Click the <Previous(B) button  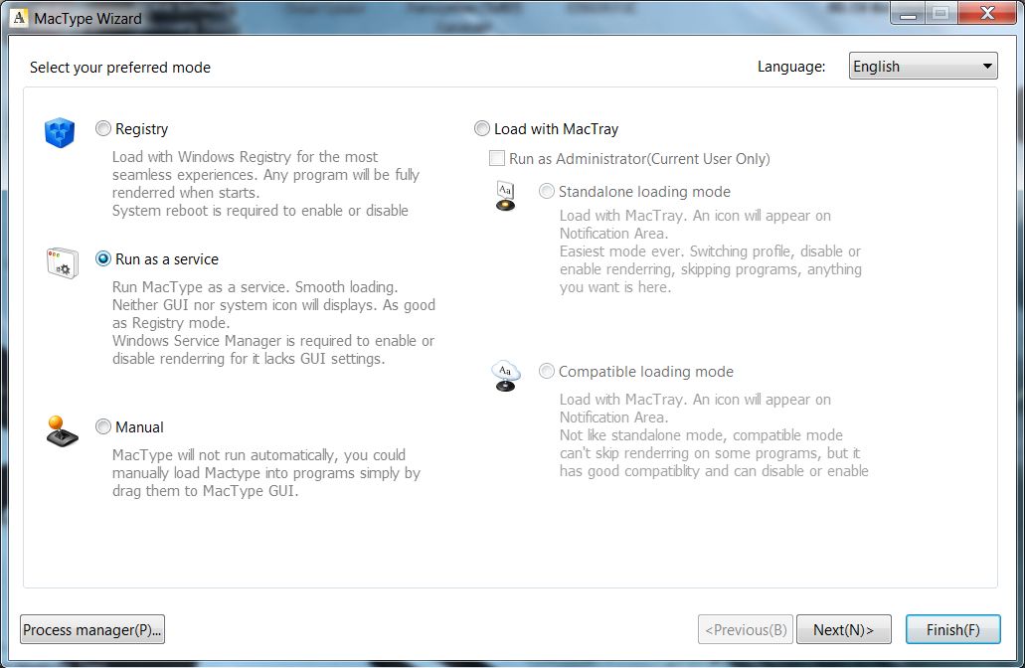tap(746, 629)
